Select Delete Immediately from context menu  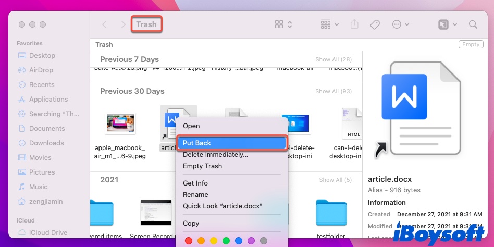(x=215, y=154)
